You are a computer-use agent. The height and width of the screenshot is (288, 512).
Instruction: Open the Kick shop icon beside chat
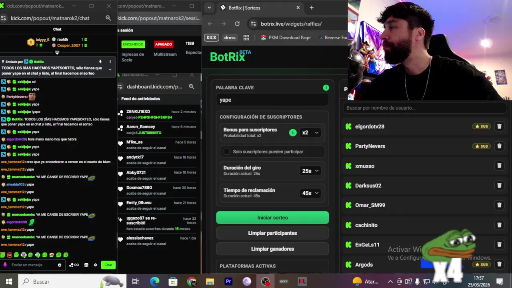tap(86, 265)
